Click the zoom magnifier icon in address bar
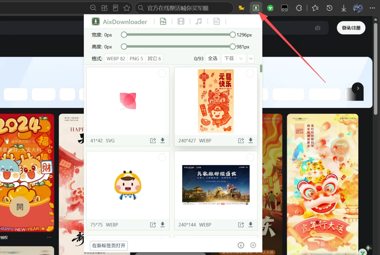This screenshot has width=380, height=255. click(93, 8)
